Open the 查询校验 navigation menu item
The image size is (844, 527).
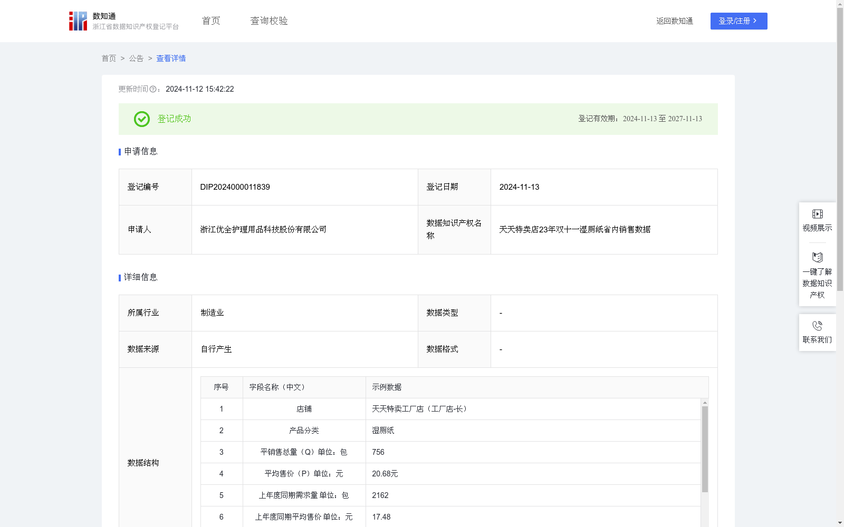coord(268,21)
